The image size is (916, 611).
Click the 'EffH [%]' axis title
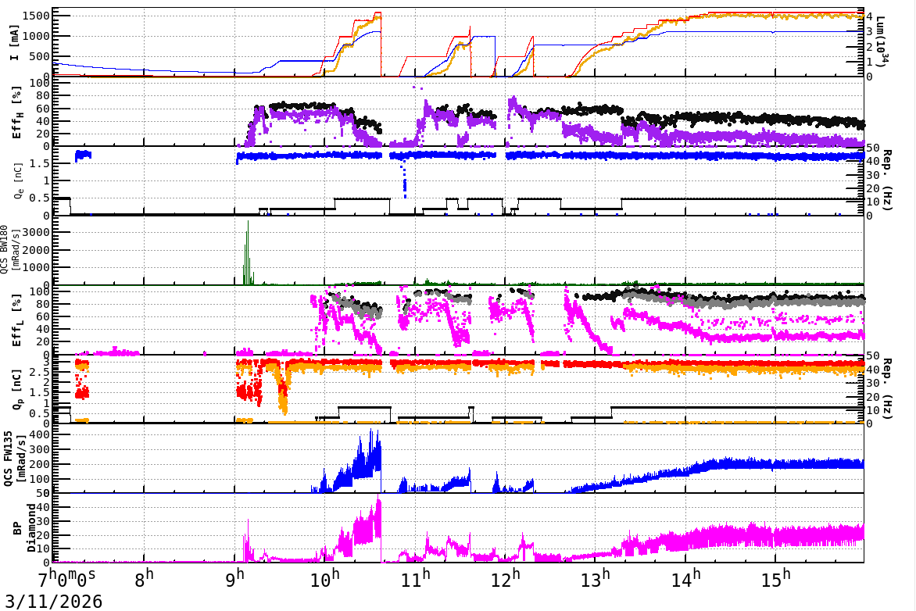pyautogui.click(x=17, y=113)
